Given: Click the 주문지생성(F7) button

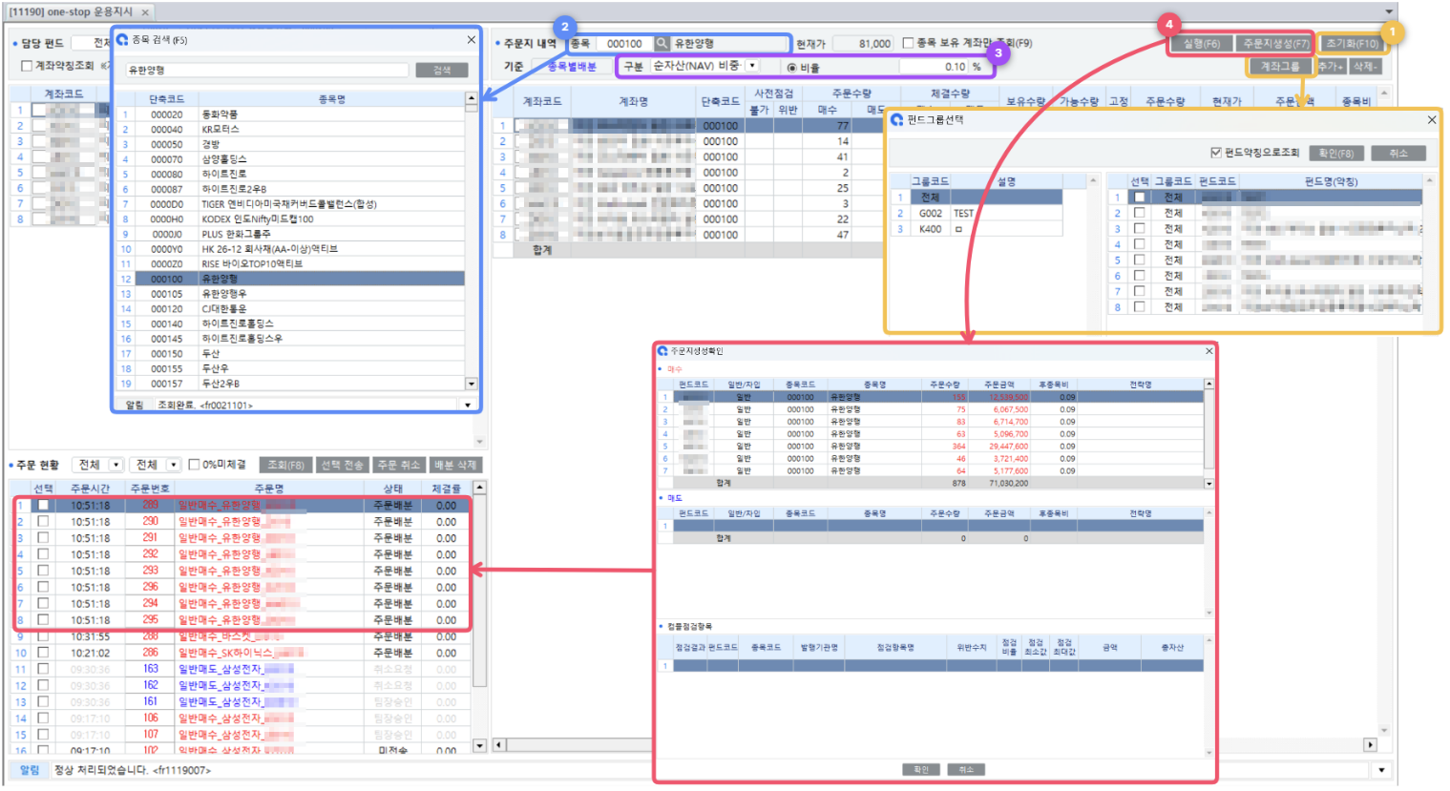Looking at the screenshot, I should pyautogui.click(x=1275, y=44).
